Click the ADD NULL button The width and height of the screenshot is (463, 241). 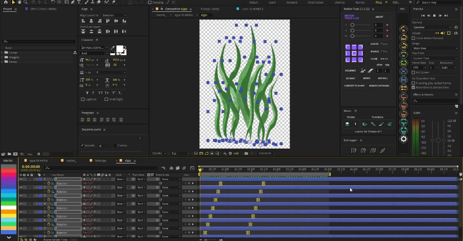pos(382,78)
